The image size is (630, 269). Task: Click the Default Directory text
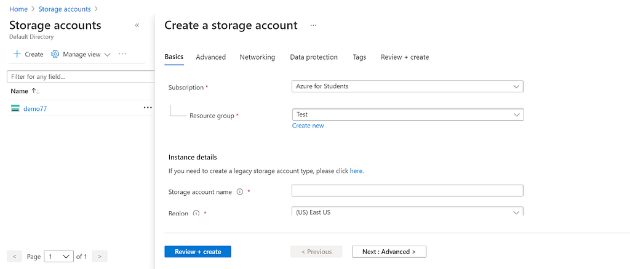tap(31, 36)
